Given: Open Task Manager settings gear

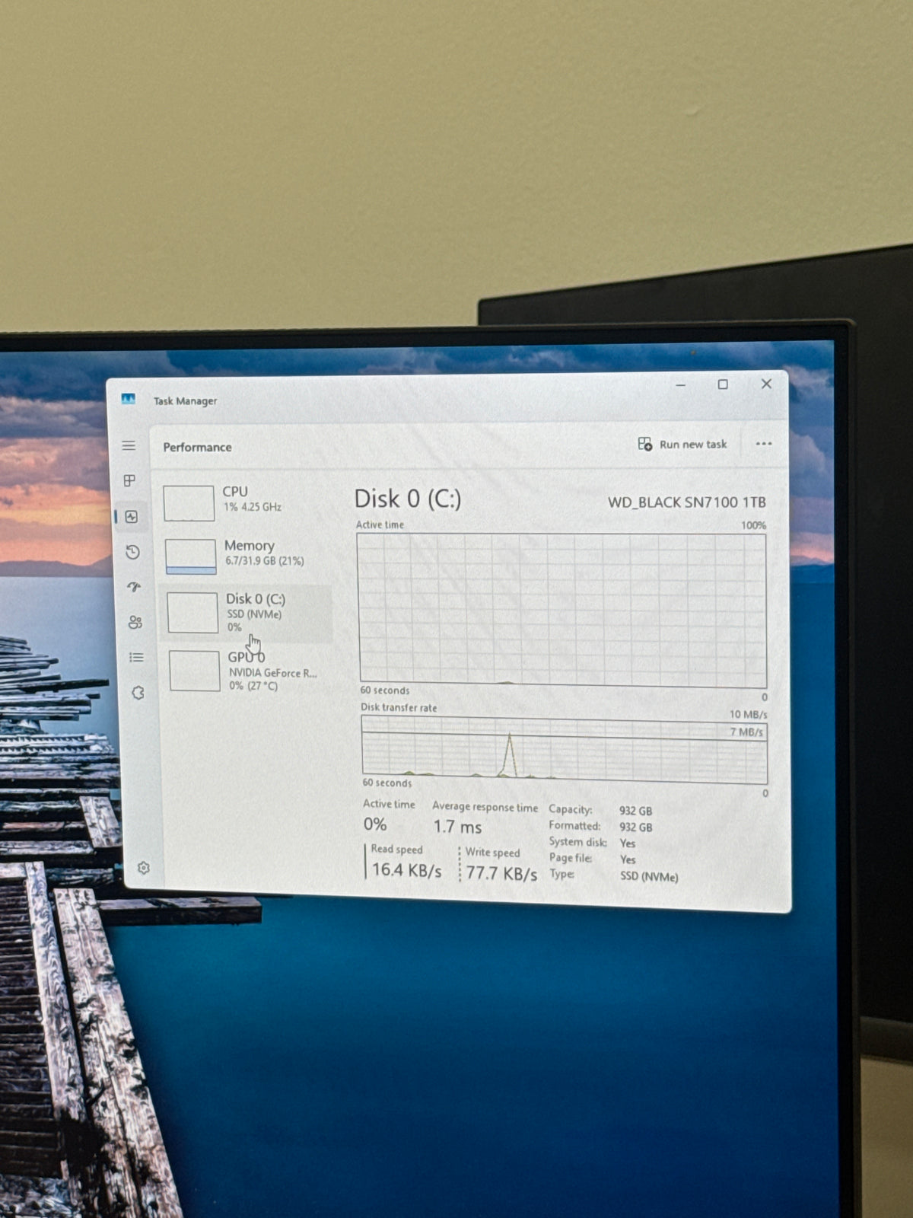Looking at the screenshot, I should (x=143, y=868).
